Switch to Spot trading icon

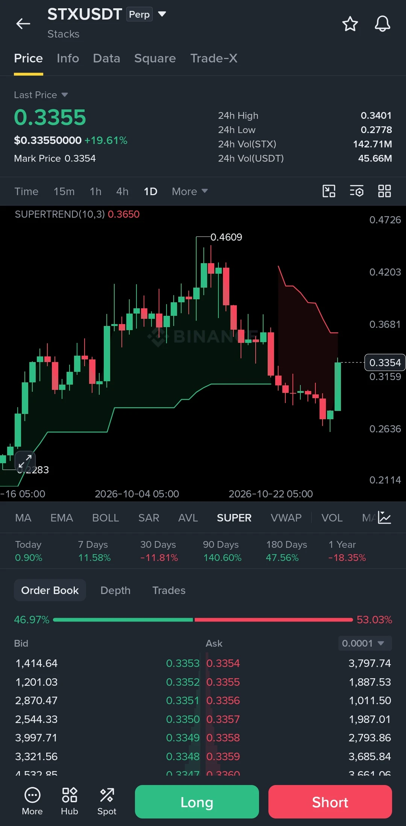[x=107, y=802]
